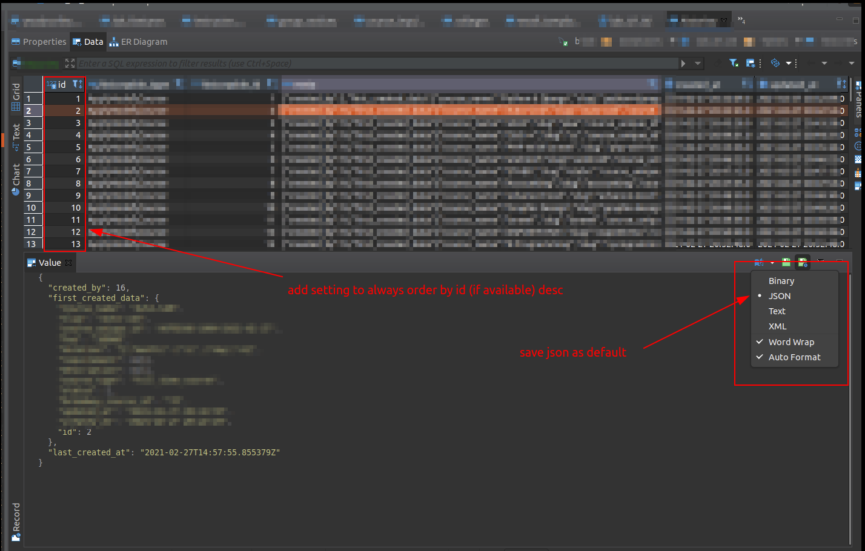Apply the filter with the play arrow
Image resolution: width=865 pixels, height=551 pixels.
683,63
